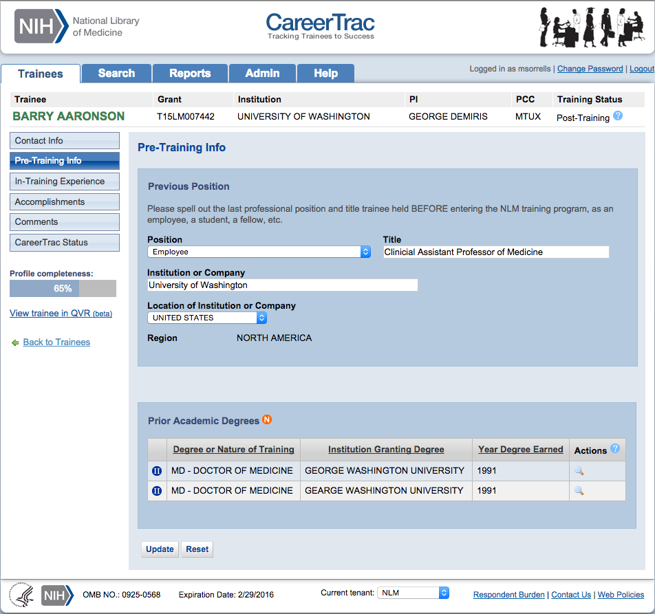Click the blue pause icon for Gearge Washington University row

coord(157,491)
